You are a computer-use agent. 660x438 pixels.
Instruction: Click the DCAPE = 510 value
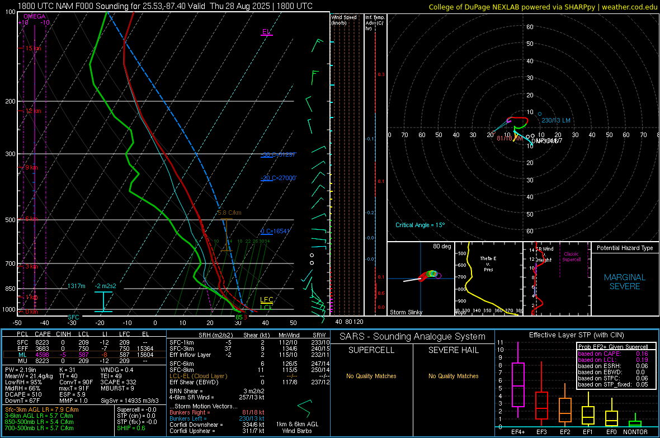point(23,394)
